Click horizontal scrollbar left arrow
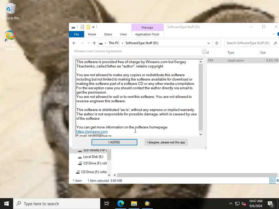Image resolution: width=279 pixels, height=209 pixels. [115, 175]
